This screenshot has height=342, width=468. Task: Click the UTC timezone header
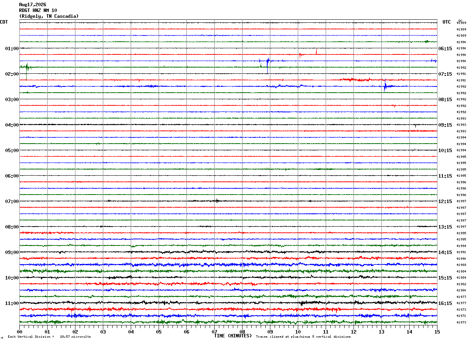pyautogui.click(x=447, y=22)
